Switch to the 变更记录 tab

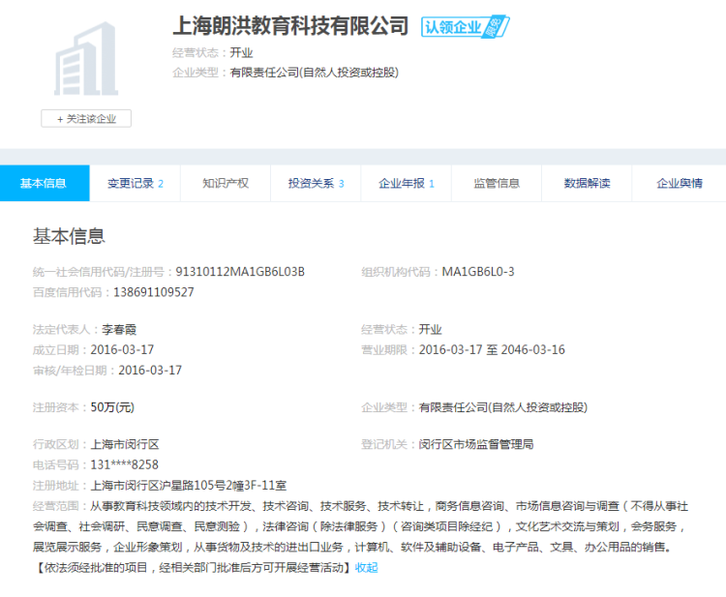(135, 183)
